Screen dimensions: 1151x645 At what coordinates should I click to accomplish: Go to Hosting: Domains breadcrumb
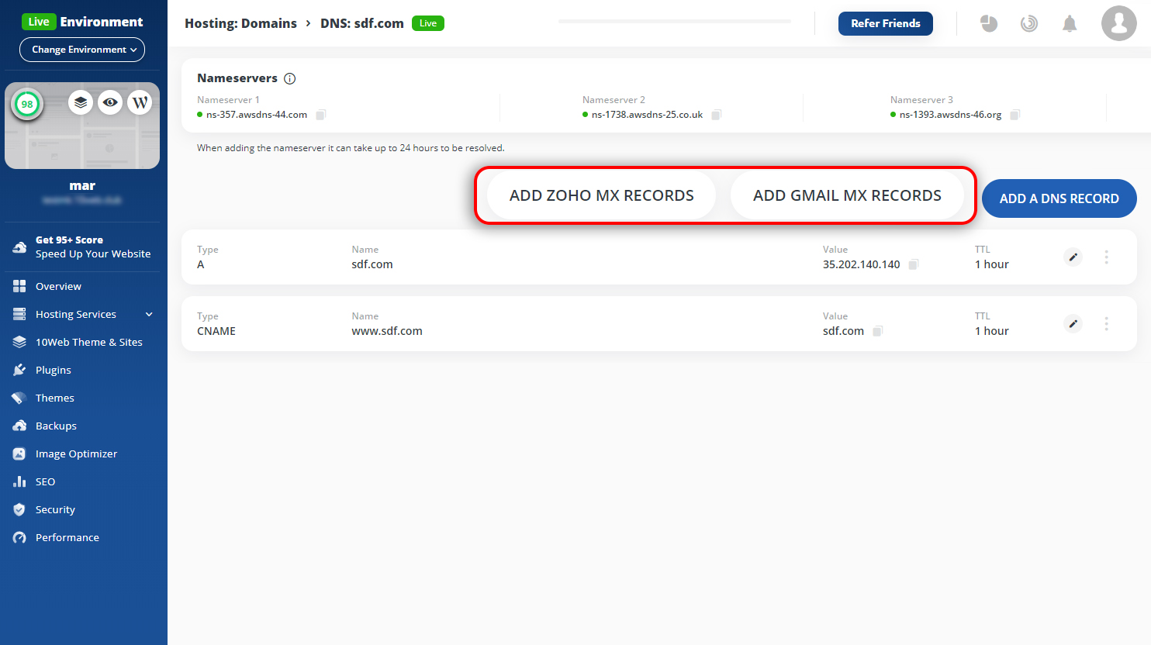(x=240, y=23)
